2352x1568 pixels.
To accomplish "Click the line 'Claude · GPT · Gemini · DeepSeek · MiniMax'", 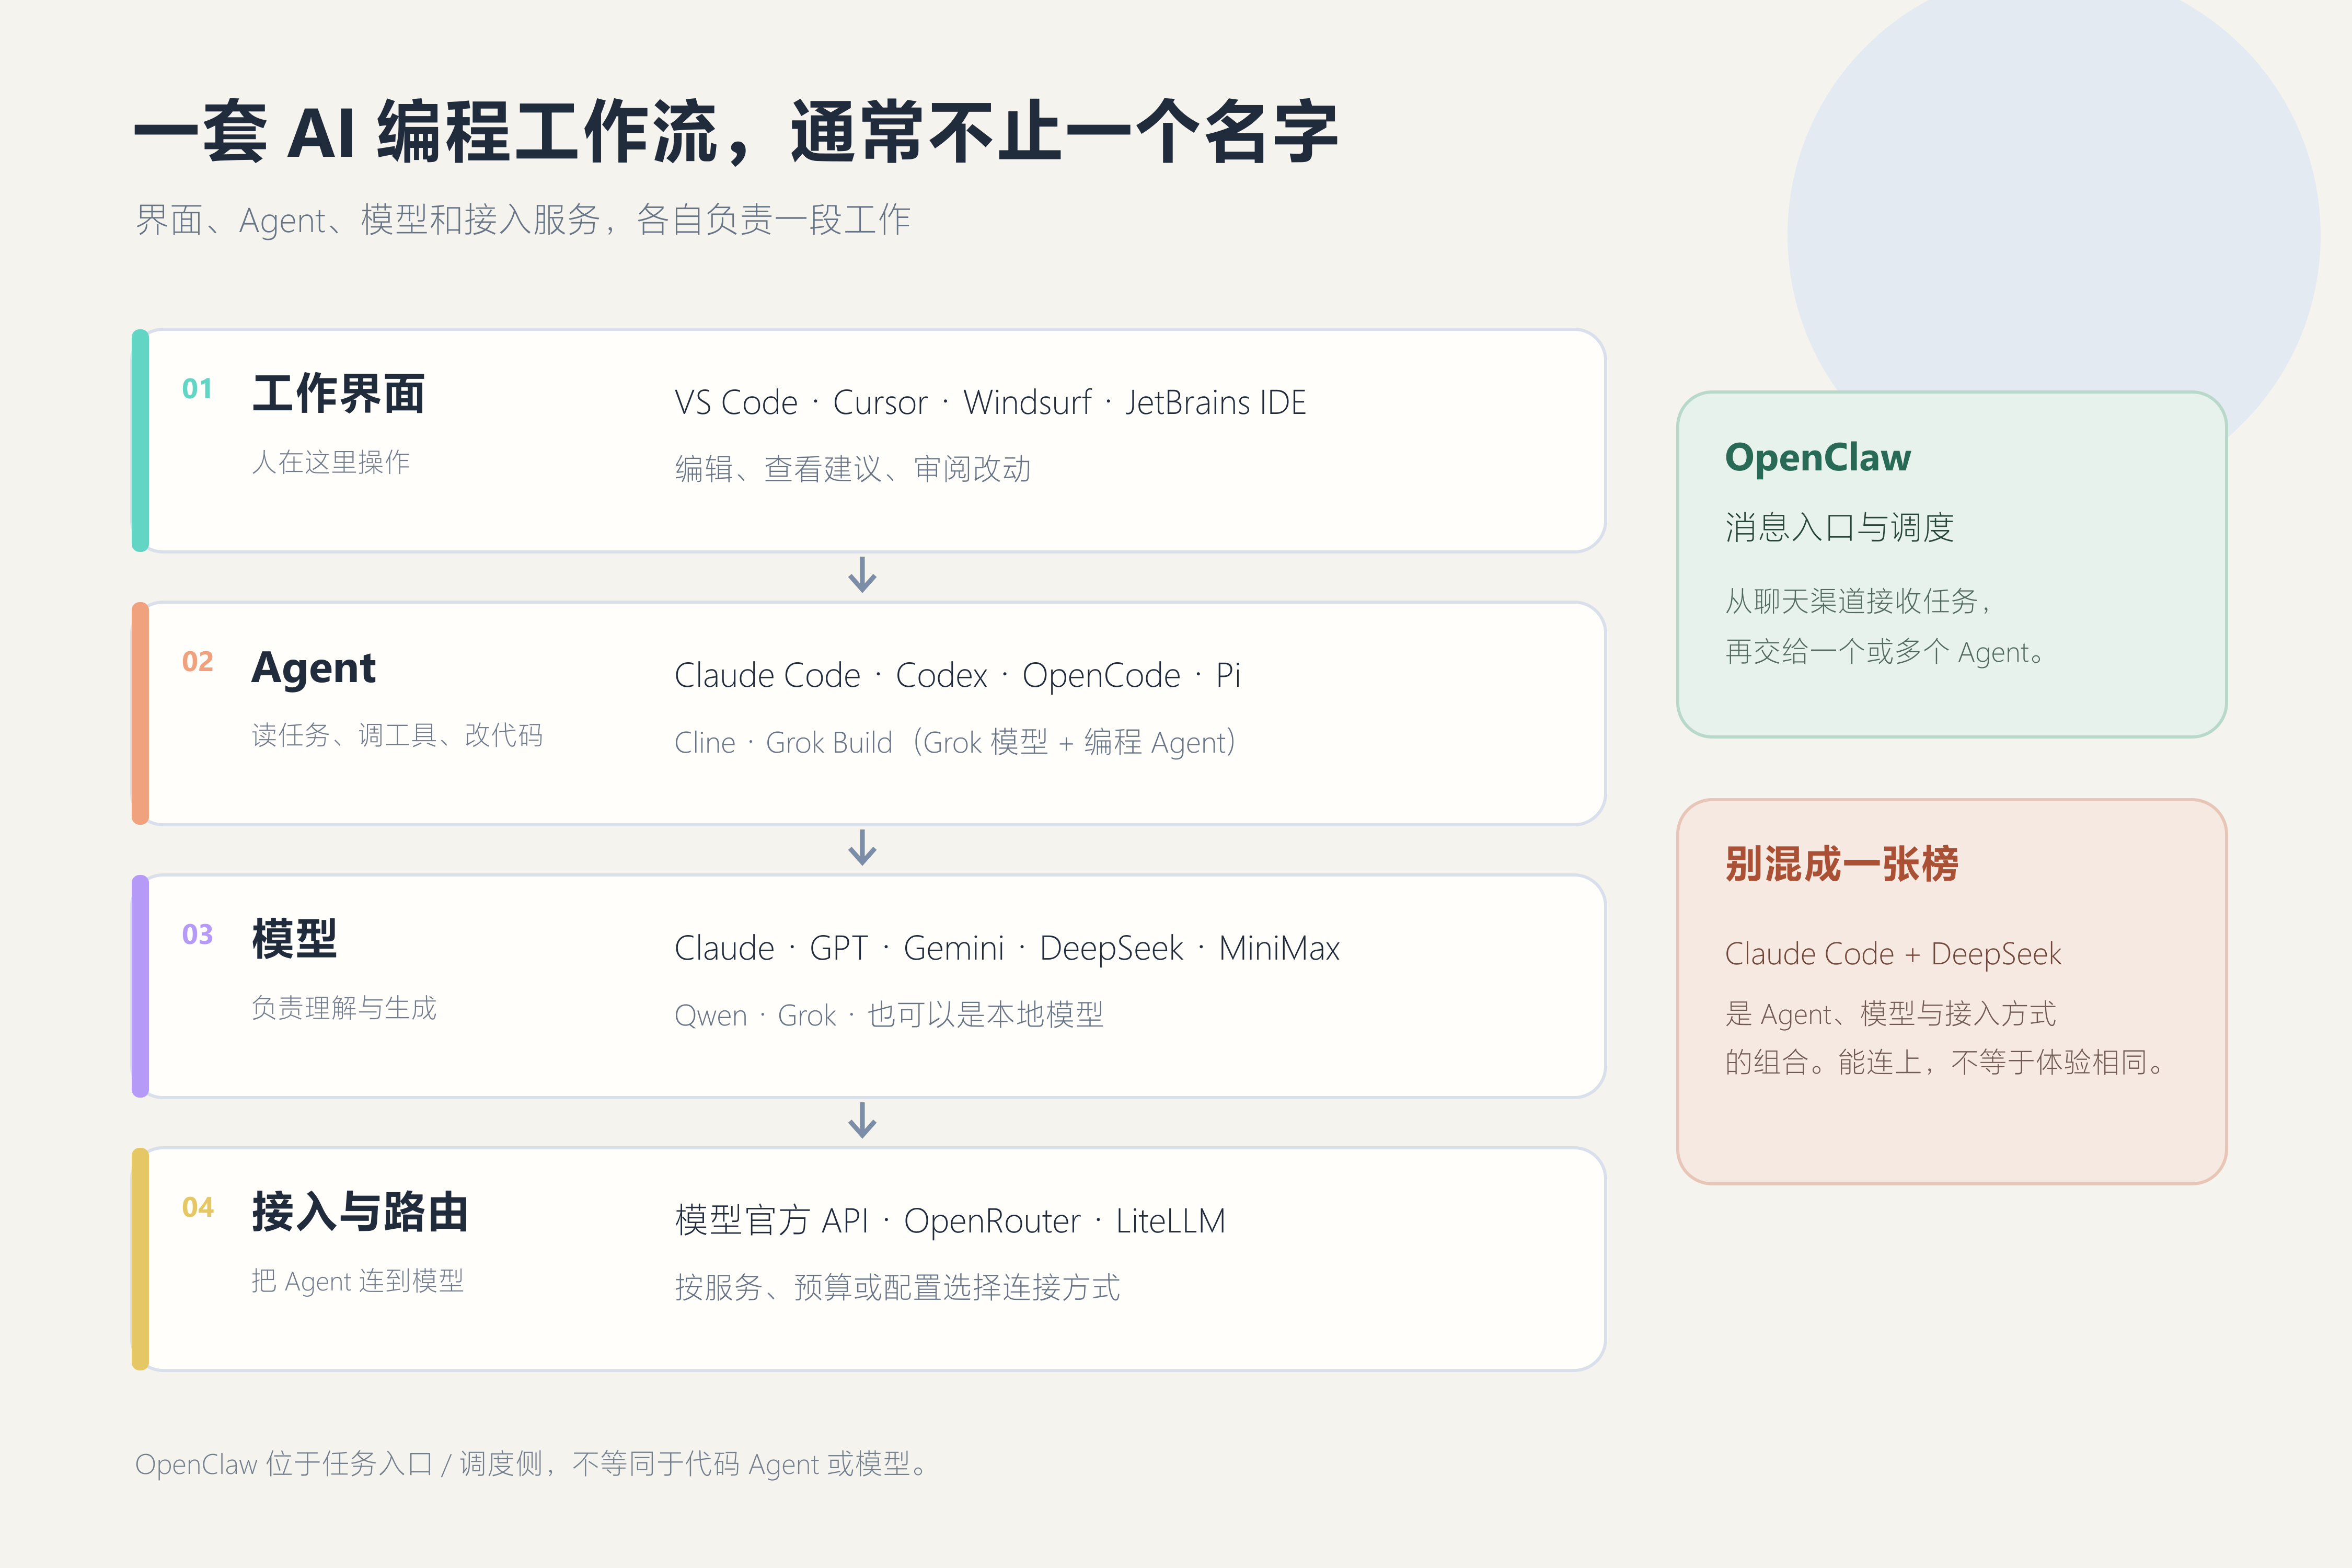I will click(x=1007, y=948).
